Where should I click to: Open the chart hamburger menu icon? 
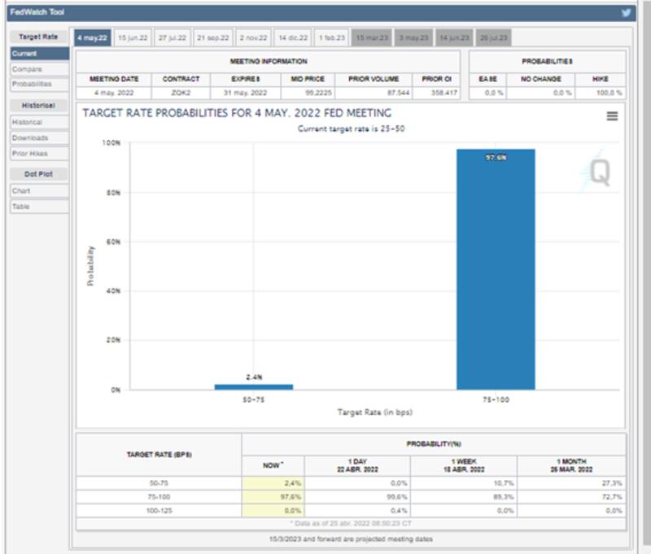[612, 116]
